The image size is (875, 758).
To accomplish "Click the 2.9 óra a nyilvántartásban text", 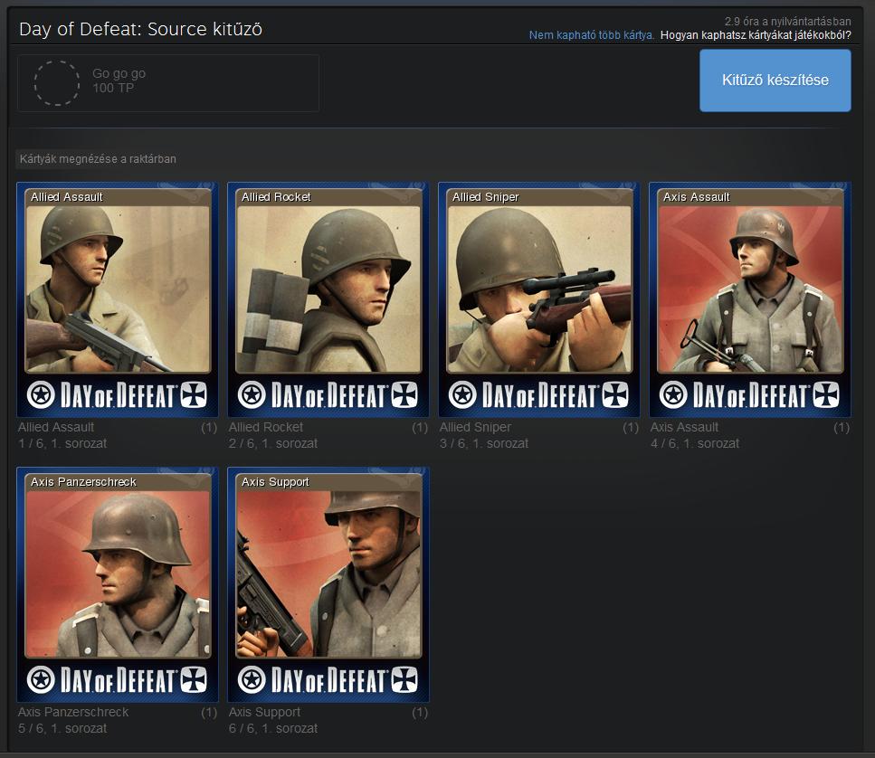I will (787, 21).
